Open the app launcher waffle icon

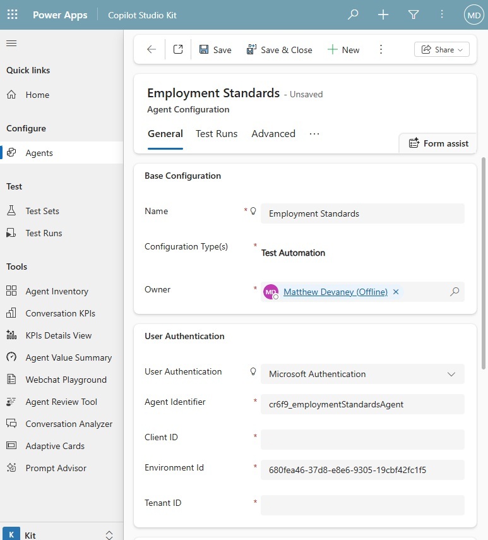(x=12, y=15)
